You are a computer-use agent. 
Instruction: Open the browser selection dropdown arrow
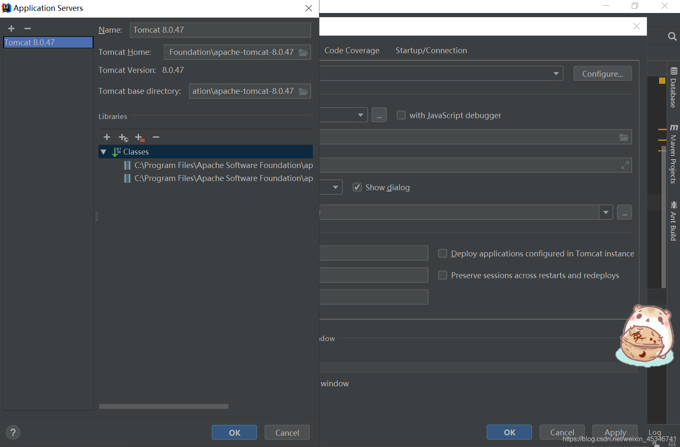[x=361, y=115]
